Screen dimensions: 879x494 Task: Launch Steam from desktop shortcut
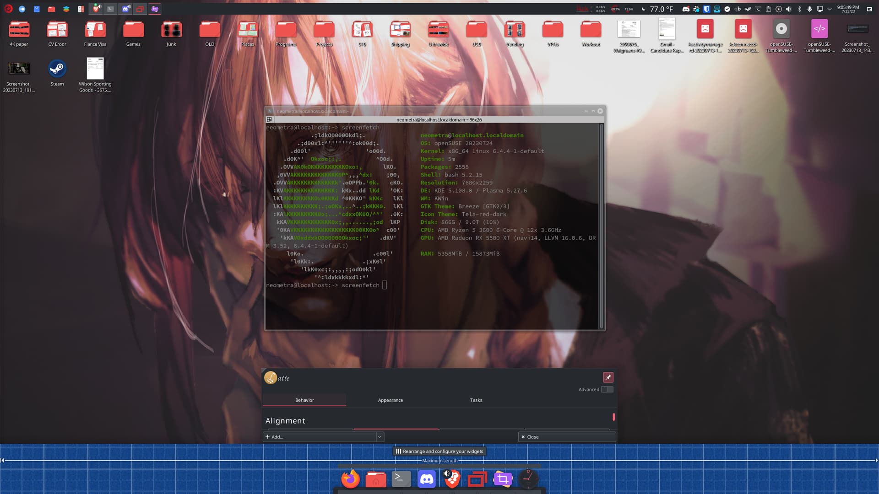click(x=57, y=72)
